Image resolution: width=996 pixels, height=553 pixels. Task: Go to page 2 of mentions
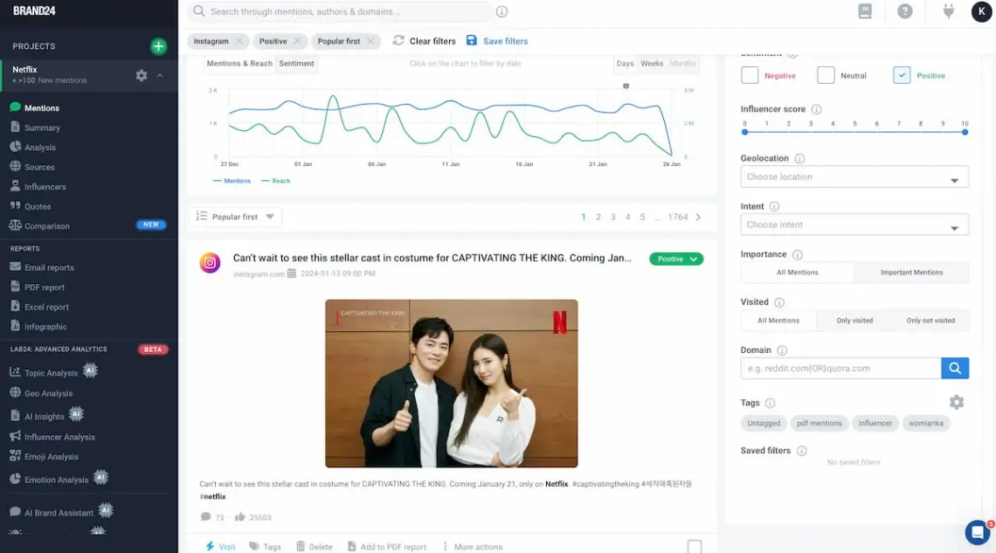click(598, 216)
